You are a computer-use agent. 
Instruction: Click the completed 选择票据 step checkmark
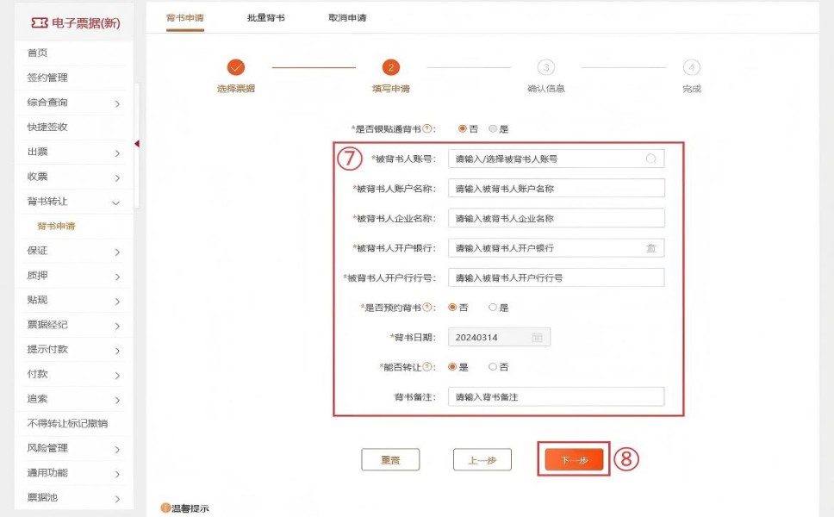click(x=235, y=67)
